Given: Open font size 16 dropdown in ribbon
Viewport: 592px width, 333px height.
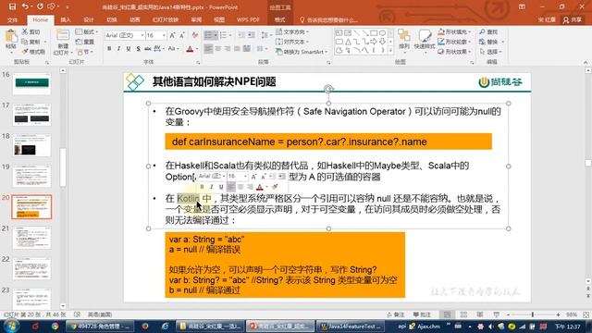Looking at the screenshot, I should (x=164, y=35).
